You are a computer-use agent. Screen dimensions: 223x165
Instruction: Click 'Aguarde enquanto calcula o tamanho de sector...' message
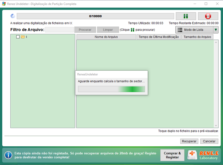[x=111, y=81]
